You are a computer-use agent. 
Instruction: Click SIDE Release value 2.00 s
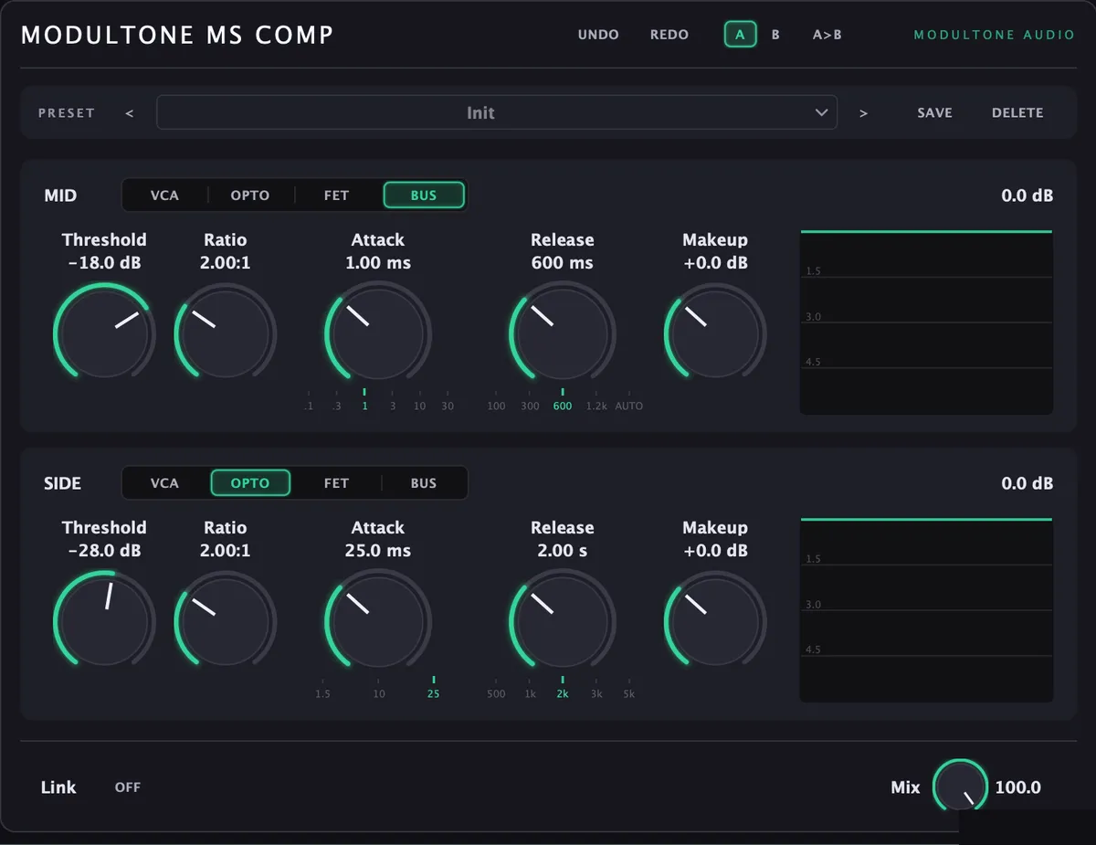(x=562, y=551)
